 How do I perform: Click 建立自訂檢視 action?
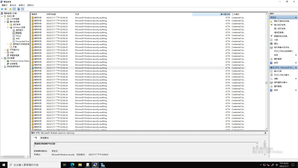pos(280,25)
